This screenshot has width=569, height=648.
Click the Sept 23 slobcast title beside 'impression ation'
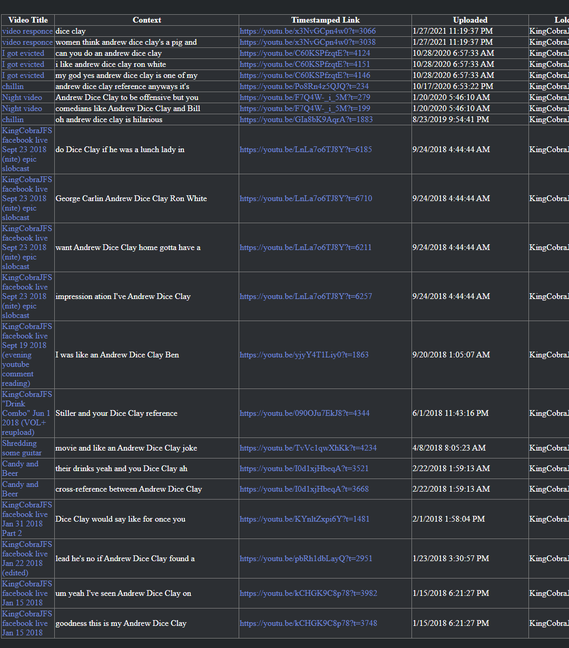(x=27, y=296)
